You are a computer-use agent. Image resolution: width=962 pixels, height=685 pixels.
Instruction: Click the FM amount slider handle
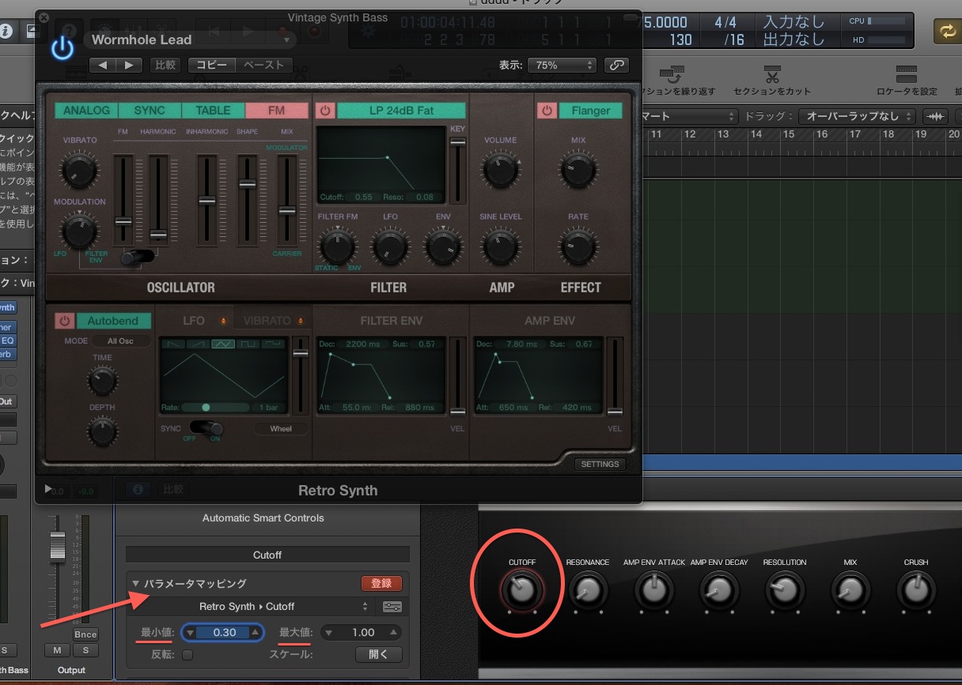pyautogui.click(x=123, y=221)
